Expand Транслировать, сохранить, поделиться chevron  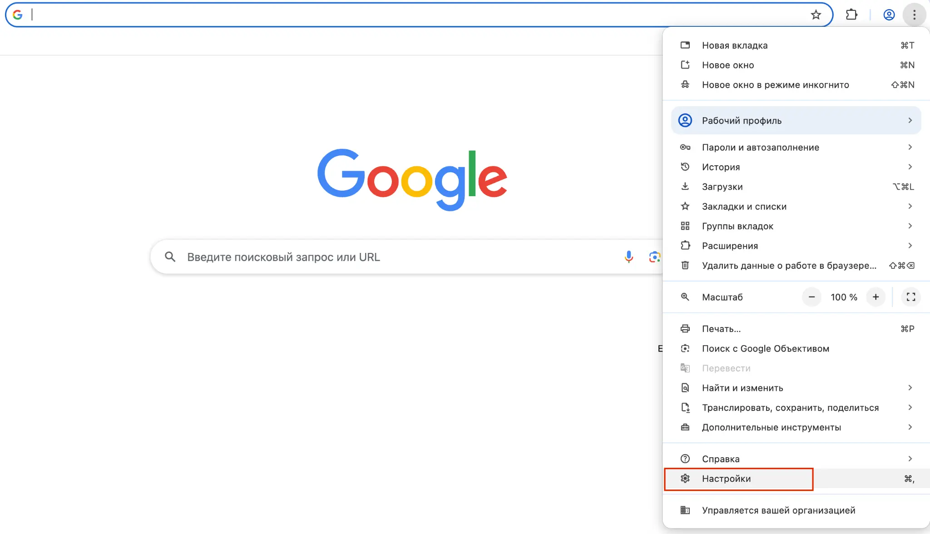tap(910, 407)
